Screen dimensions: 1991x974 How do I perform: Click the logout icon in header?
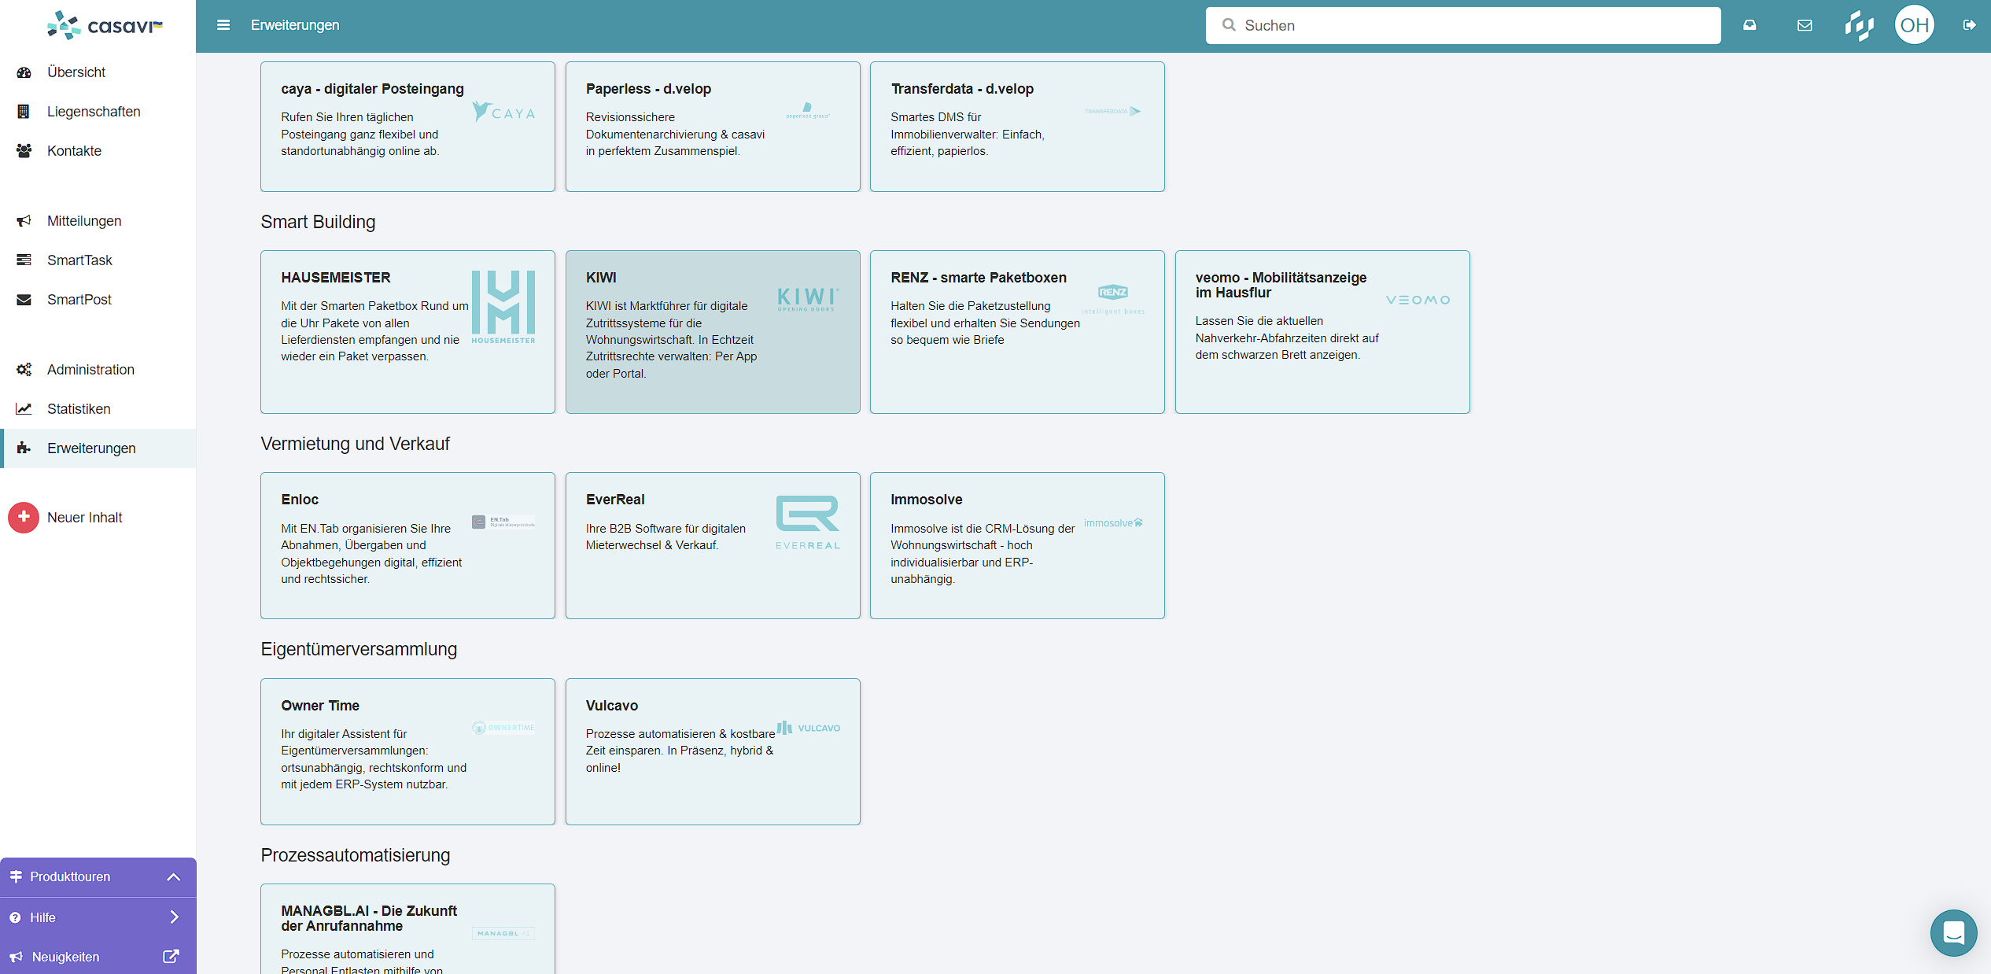pos(1969,25)
